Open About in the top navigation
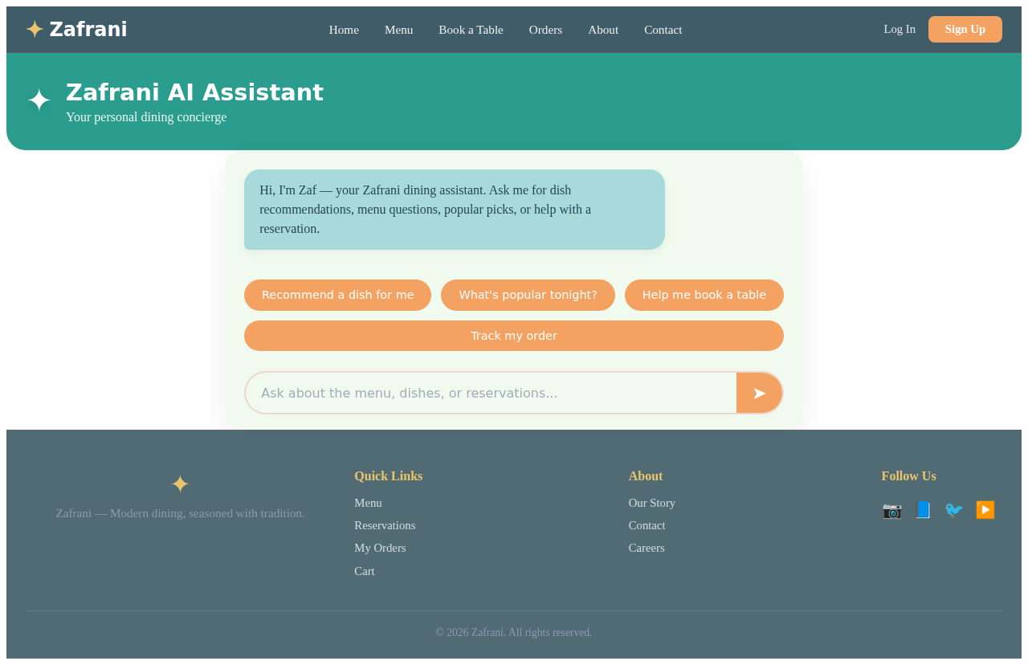The width and height of the screenshot is (1028, 665). click(x=603, y=30)
